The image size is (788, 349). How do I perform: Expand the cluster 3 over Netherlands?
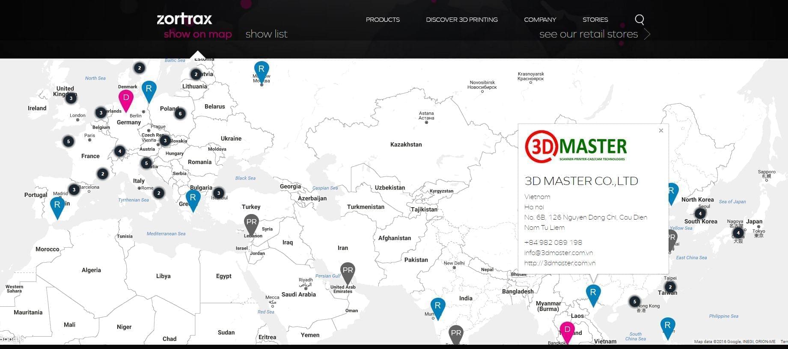point(101,113)
